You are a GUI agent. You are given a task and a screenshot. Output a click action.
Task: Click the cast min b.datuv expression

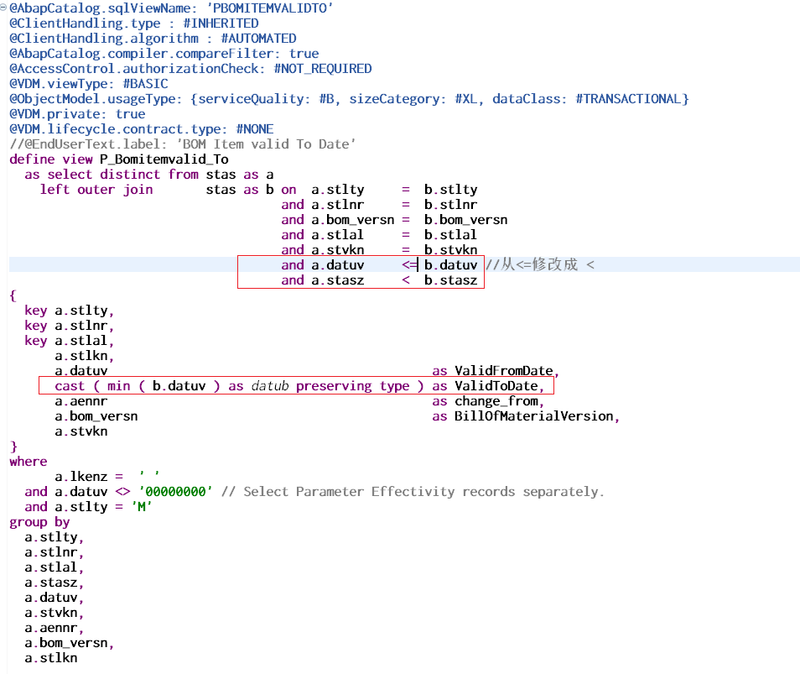239,386
